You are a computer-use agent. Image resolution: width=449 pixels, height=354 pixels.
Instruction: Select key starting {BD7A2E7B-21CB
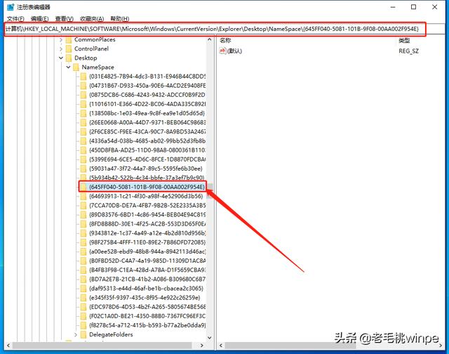(147, 279)
